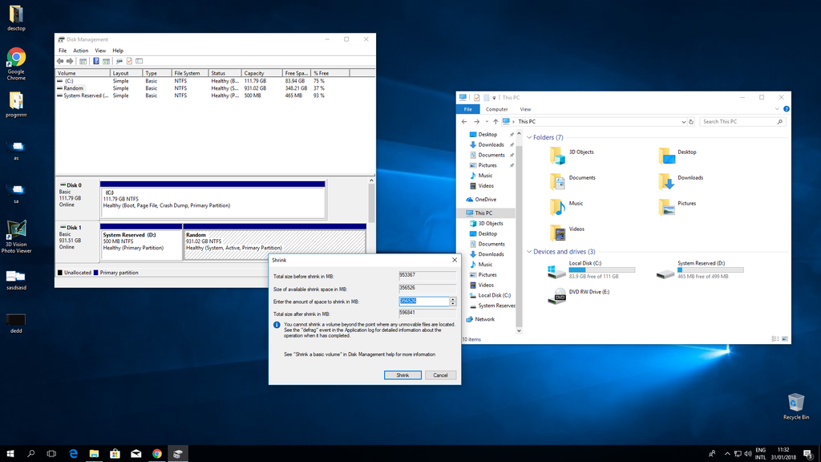Click the Back arrow in Disk Management toolbar
Viewport: 821px width, 462px height.
pyautogui.click(x=60, y=61)
